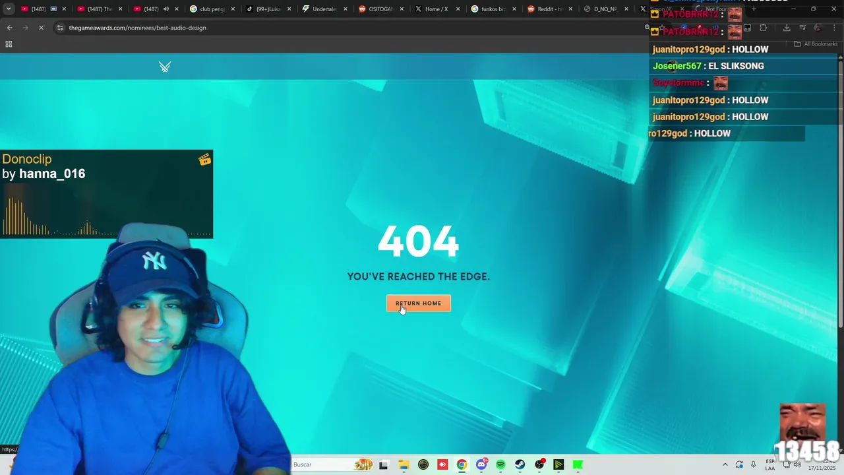The height and width of the screenshot is (475, 844).
Task: Go back using the browser back arrow
Action: [x=9, y=28]
